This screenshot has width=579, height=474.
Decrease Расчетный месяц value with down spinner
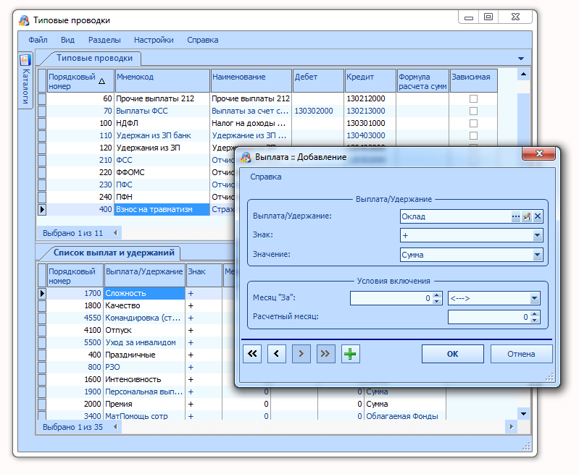tap(535, 320)
